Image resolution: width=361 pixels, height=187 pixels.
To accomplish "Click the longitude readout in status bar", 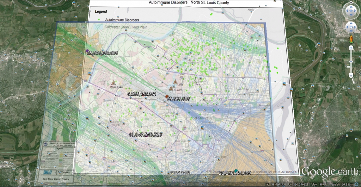I will (x=300, y=185).
